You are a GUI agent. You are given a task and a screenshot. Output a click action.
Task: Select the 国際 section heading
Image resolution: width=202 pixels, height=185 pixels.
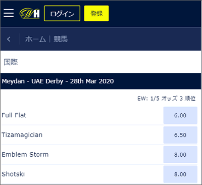tap(11, 62)
